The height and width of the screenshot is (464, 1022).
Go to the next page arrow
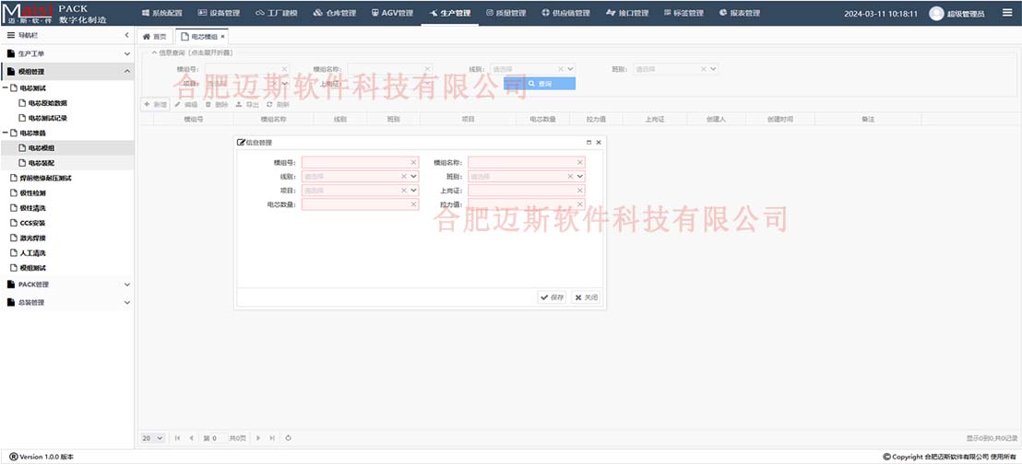point(259,438)
